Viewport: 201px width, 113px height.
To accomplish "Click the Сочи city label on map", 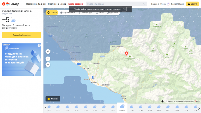I will coord(72,59).
